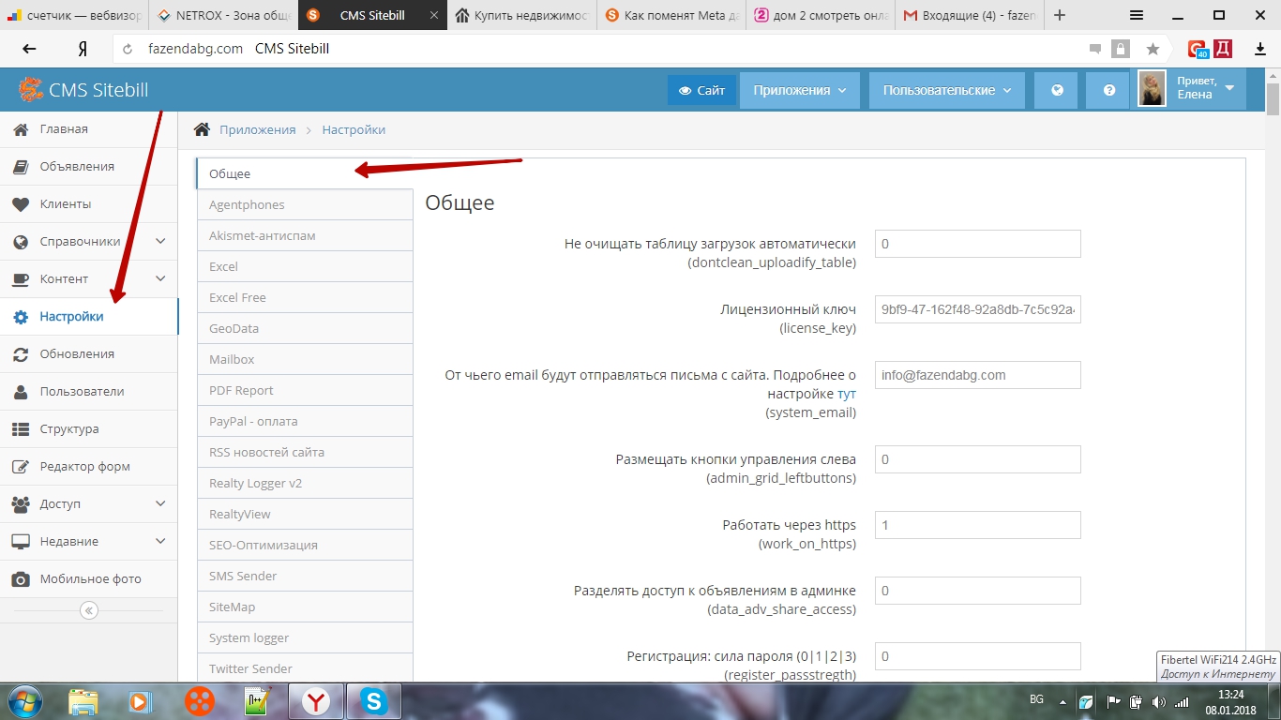
Task: Select the Agentphones settings tab
Action: (x=305, y=204)
